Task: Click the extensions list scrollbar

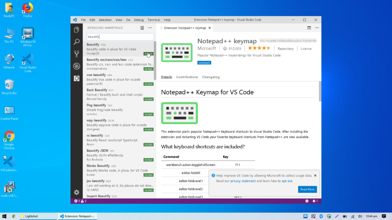Action: [x=155, y=60]
